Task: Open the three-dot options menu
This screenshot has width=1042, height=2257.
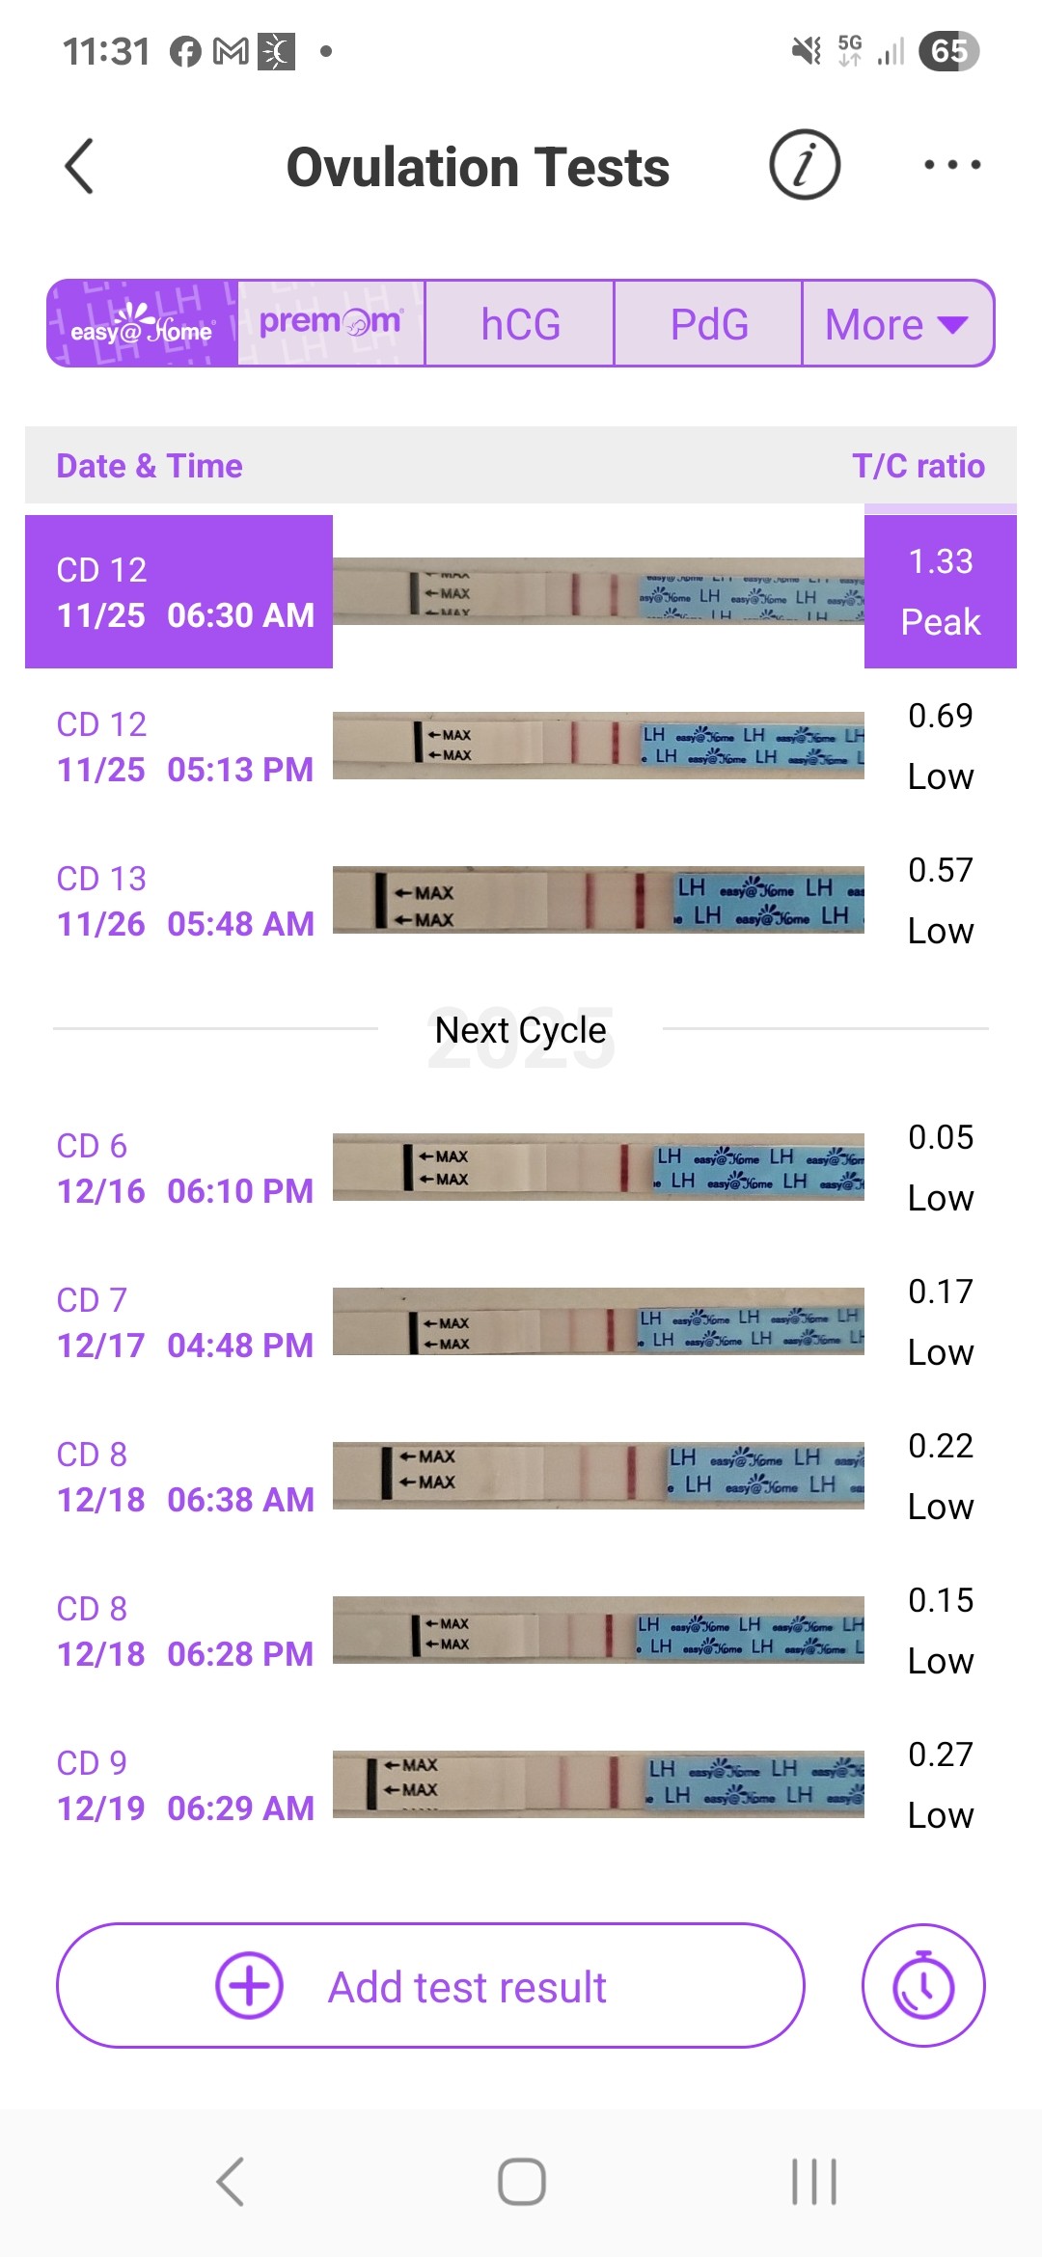Action: point(951,165)
